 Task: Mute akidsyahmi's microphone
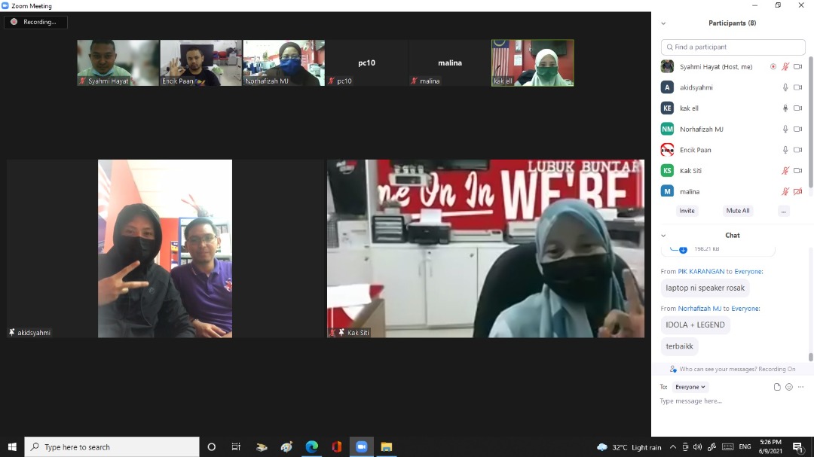(785, 87)
